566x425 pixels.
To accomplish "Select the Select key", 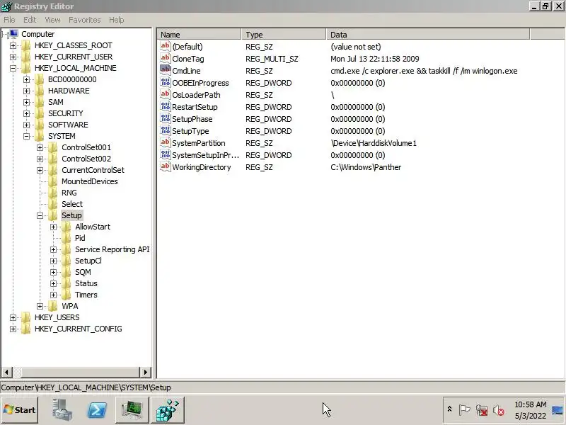I will (72, 204).
